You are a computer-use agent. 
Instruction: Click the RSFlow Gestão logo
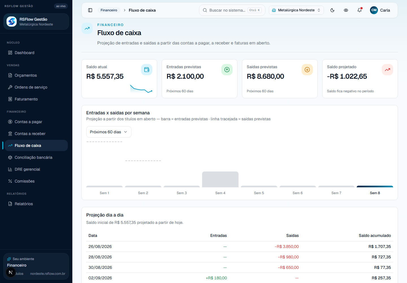[12, 22]
